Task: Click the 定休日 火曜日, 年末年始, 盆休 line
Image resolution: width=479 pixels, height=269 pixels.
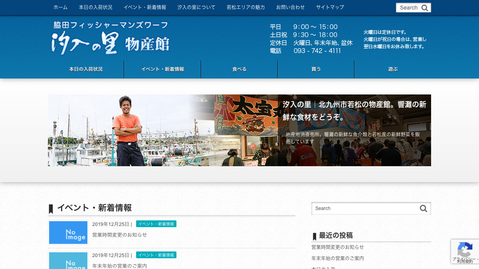Action: pyautogui.click(x=311, y=43)
